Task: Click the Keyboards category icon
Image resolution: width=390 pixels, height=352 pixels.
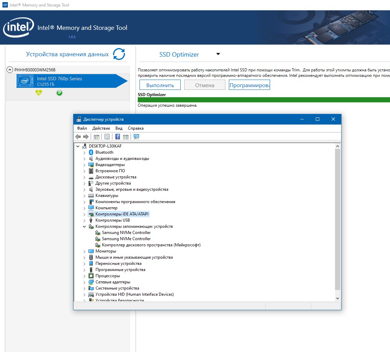Action: [x=91, y=196]
